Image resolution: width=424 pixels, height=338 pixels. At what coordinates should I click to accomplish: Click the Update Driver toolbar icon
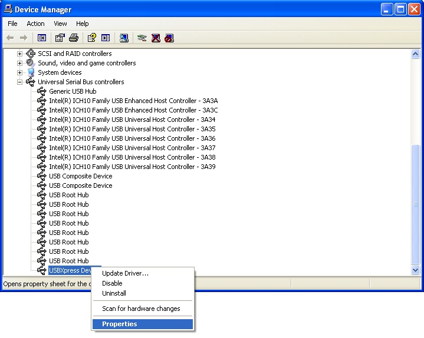click(142, 38)
